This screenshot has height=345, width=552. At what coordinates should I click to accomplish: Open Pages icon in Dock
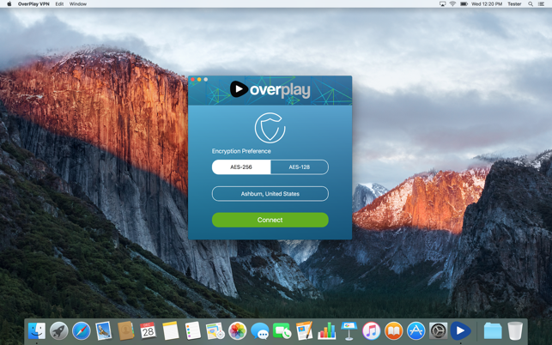(305, 331)
